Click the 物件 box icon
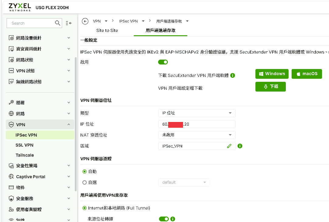Screen dimensions: 329x222 click(11, 187)
